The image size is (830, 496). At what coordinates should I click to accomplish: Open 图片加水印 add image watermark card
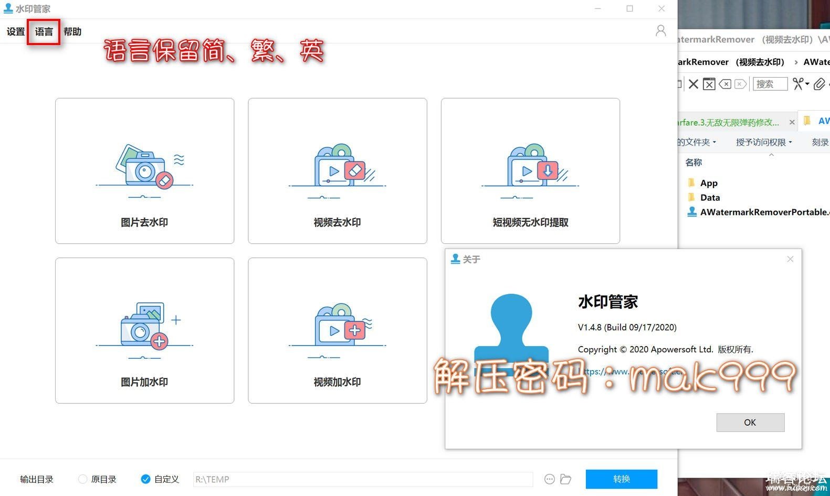(144, 330)
